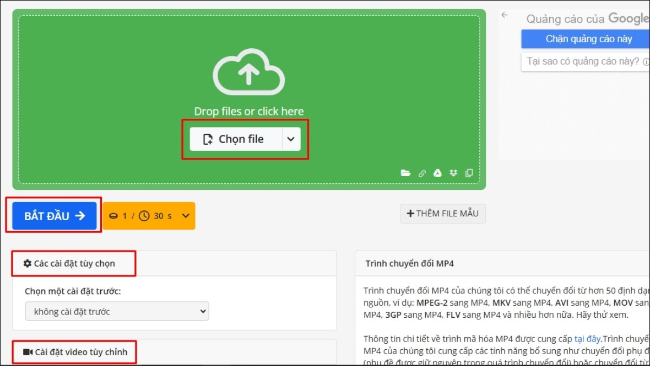650x366 pixels.
Task: Click the cloud upload icon
Action: click(249, 72)
